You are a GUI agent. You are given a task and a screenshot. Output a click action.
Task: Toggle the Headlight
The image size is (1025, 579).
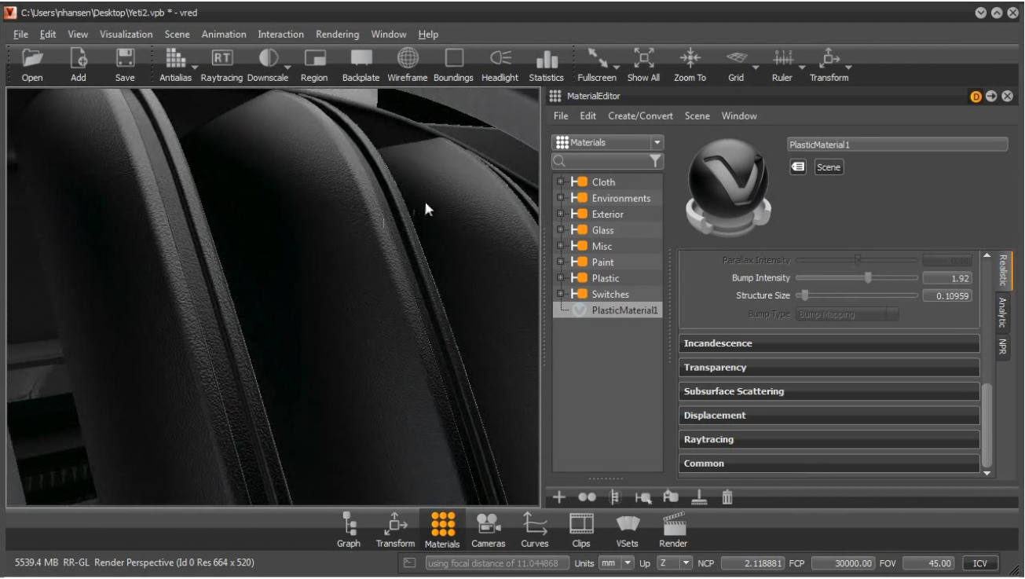500,59
